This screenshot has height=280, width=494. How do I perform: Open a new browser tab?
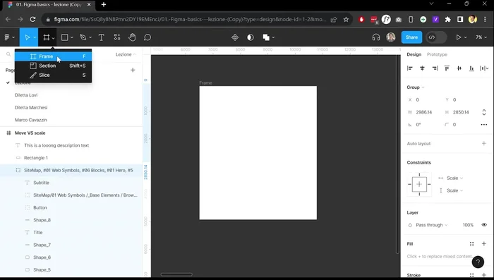tap(104, 5)
